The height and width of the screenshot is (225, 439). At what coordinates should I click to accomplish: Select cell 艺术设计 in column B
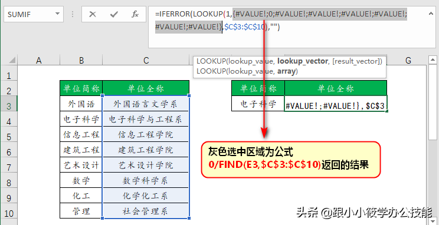coord(81,165)
